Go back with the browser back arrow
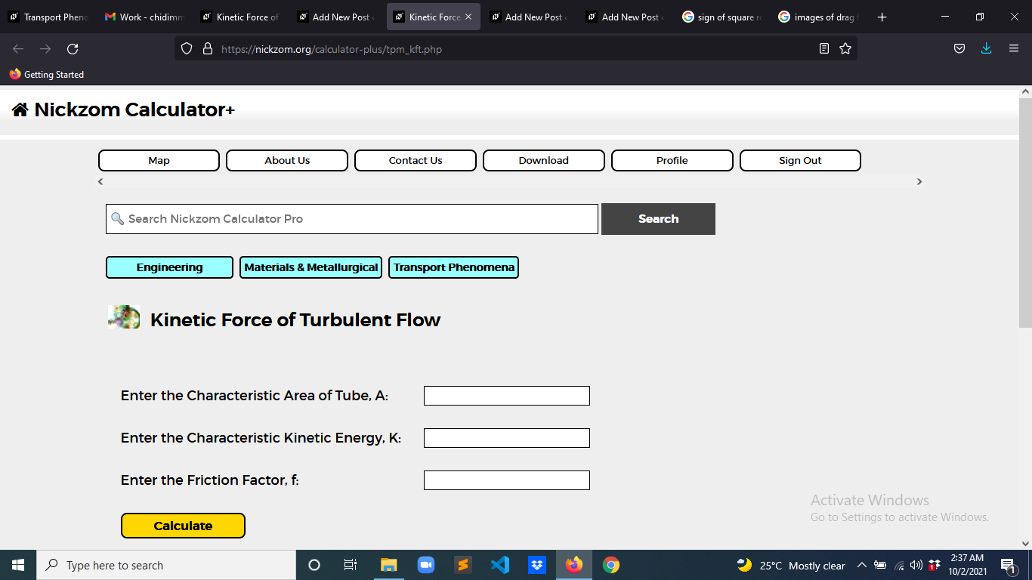 point(18,49)
